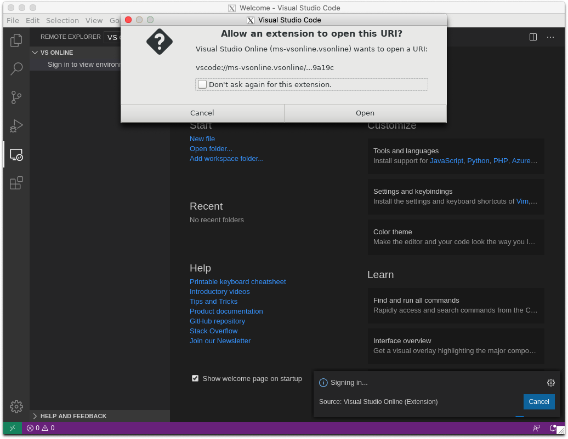Viewport: 568px width, 439px height.
Task: Click the Tools and languages card title
Action: click(406, 151)
